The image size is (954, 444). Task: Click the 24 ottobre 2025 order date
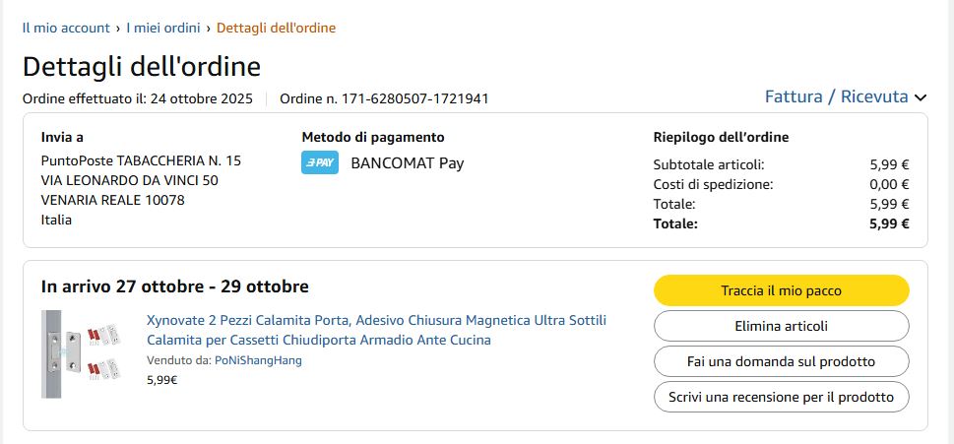click(x=202, y=98)
